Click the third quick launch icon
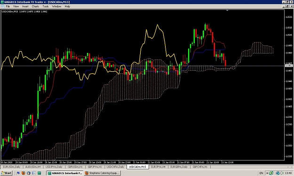Viewport: 294px width, 176px height. click(29, 173)
